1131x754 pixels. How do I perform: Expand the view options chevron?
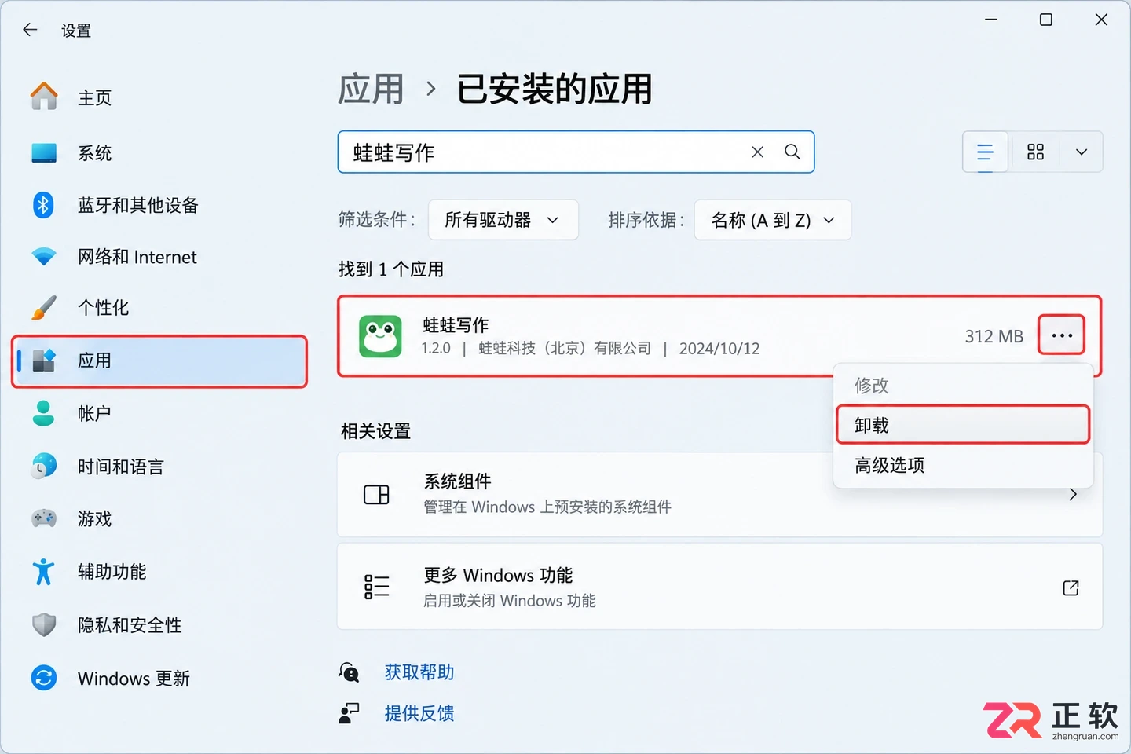[x=1082, y=152]
